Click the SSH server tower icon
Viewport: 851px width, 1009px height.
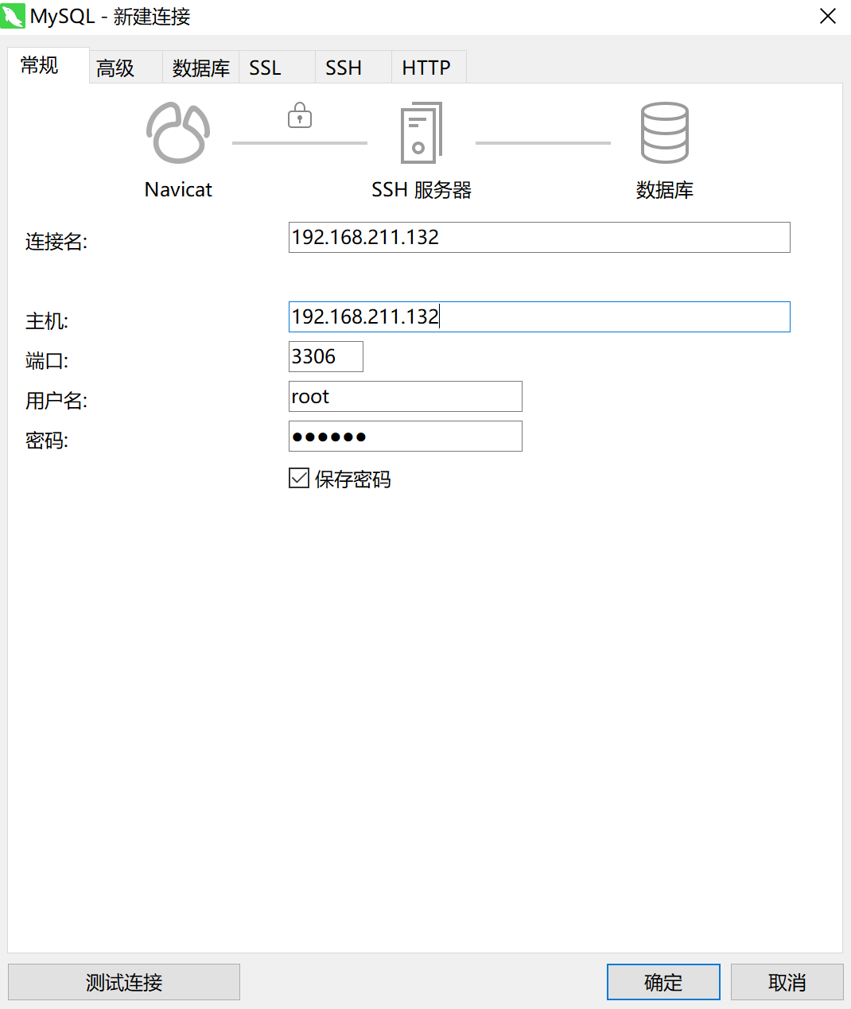(x=421, y=133)
